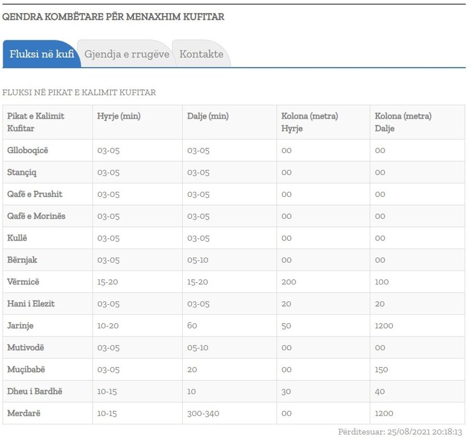
Task: Click the Jarinje row label
Action: 20,326
